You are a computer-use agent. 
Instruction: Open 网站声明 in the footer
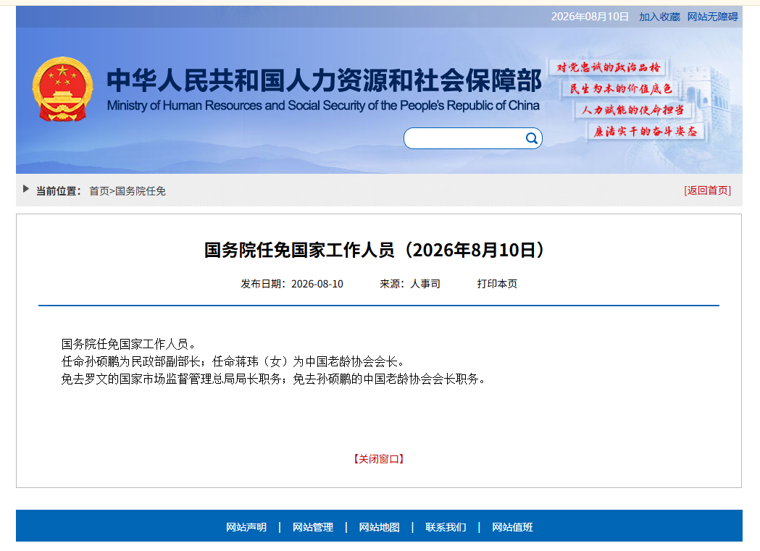point(246,527)
